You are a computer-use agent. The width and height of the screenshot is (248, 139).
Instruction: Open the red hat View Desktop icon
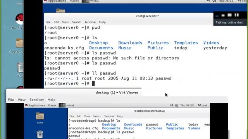tap(20, 19)
